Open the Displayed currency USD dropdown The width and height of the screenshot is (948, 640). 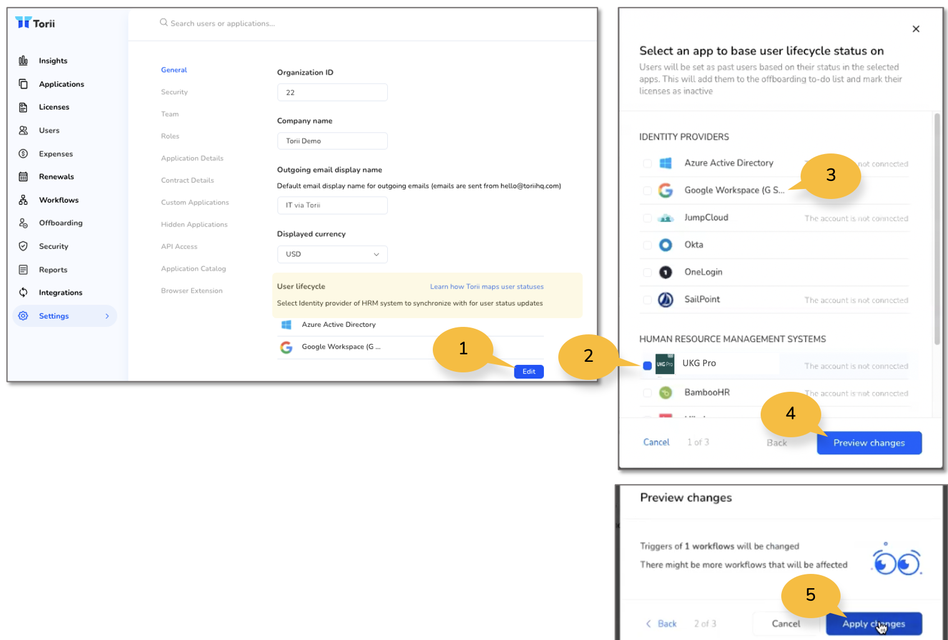click(332, 254)
